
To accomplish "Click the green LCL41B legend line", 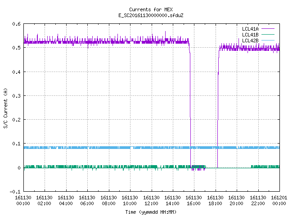I will click(268, 34).
